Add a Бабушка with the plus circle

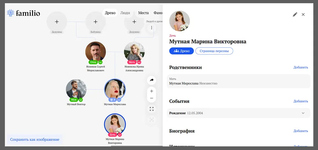point(95,22)
